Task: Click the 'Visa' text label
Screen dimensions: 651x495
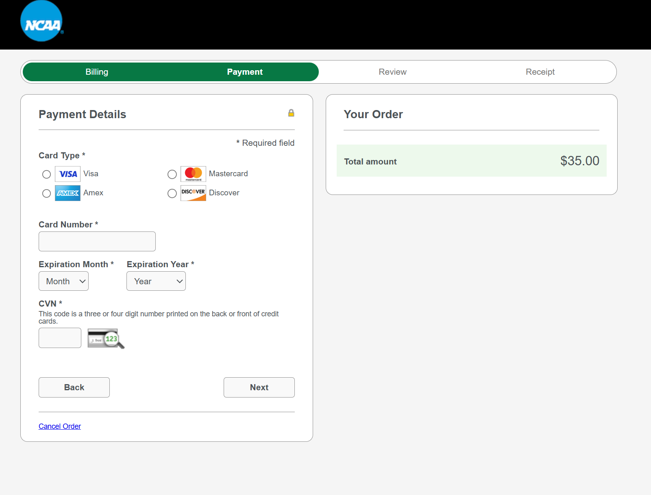Action: pyautogui.click(x=91, y=174)
